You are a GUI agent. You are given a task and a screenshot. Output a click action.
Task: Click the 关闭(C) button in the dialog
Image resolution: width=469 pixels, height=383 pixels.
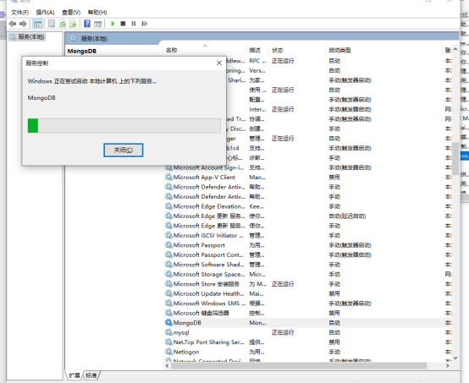click(124, 150)
